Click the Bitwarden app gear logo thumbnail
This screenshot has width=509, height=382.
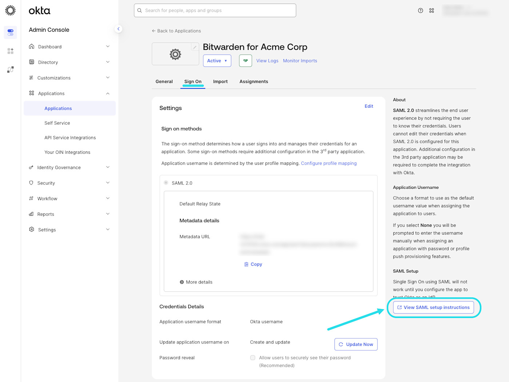[x=175, y=54]
